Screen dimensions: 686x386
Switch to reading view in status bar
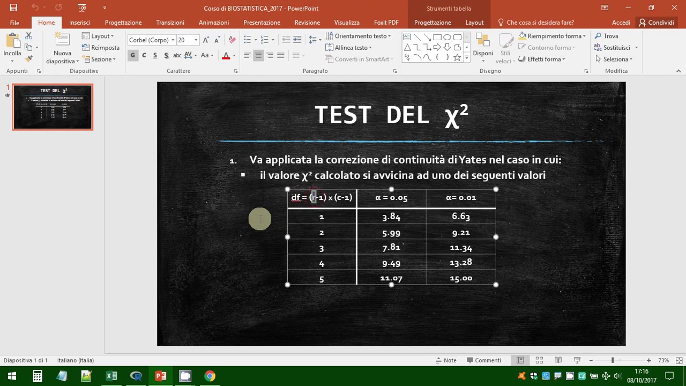558,360
